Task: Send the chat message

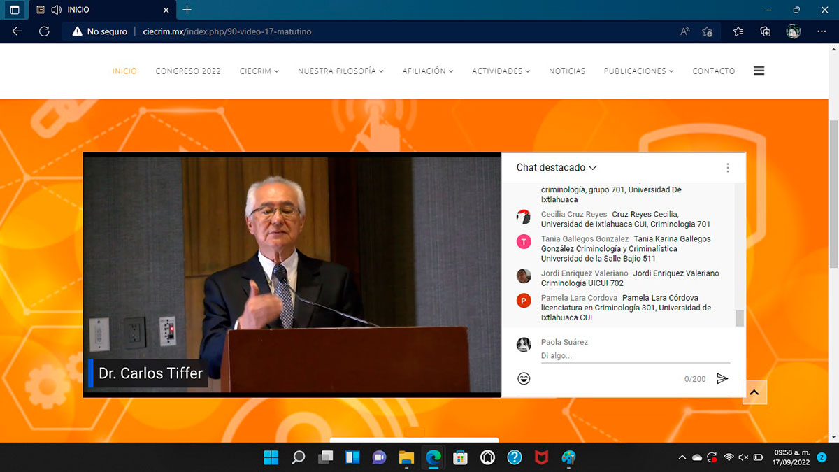Action: click(x=722, y=378)
